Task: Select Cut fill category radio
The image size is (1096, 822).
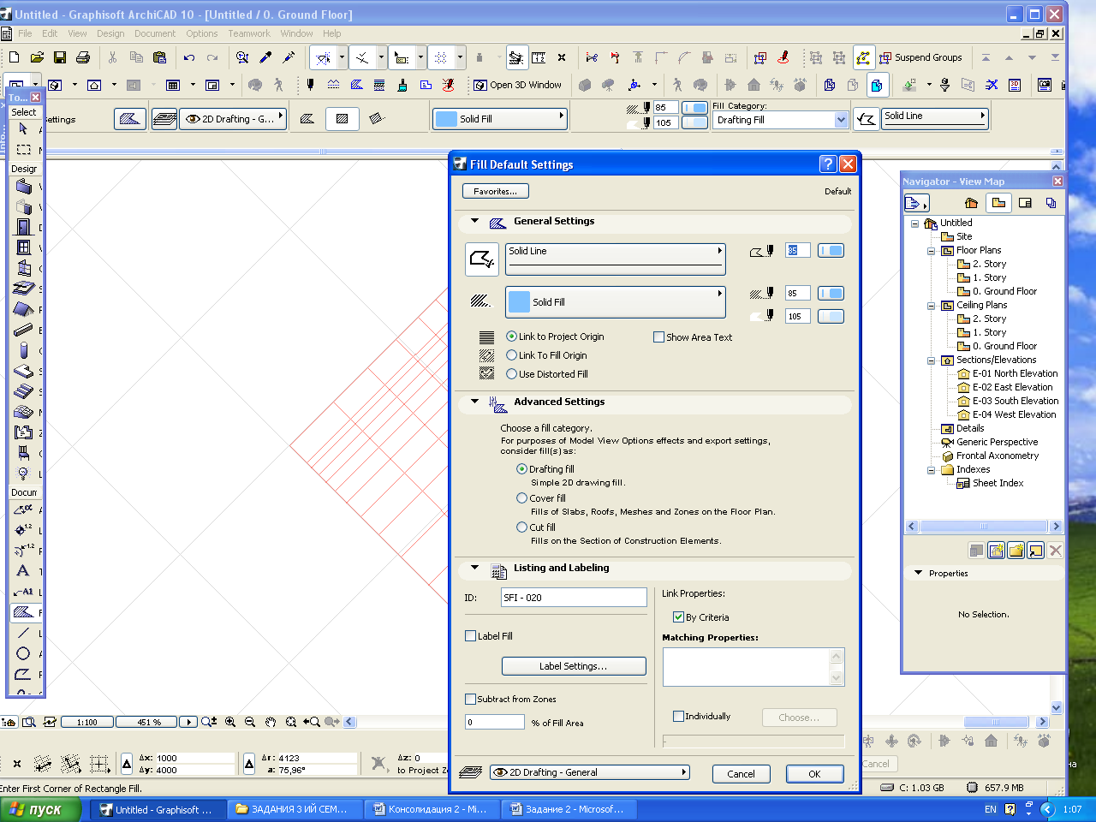Action: click(x=521, y=527)
